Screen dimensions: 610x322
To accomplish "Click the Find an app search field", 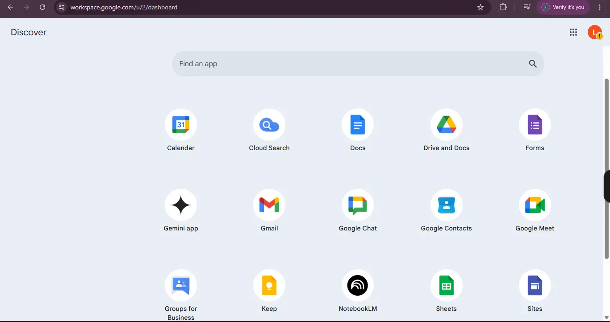I will [x=358, y=64].
